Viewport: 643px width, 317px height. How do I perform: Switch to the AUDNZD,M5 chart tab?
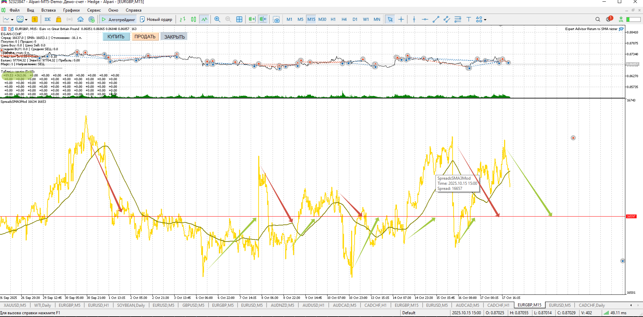(282, 305)
